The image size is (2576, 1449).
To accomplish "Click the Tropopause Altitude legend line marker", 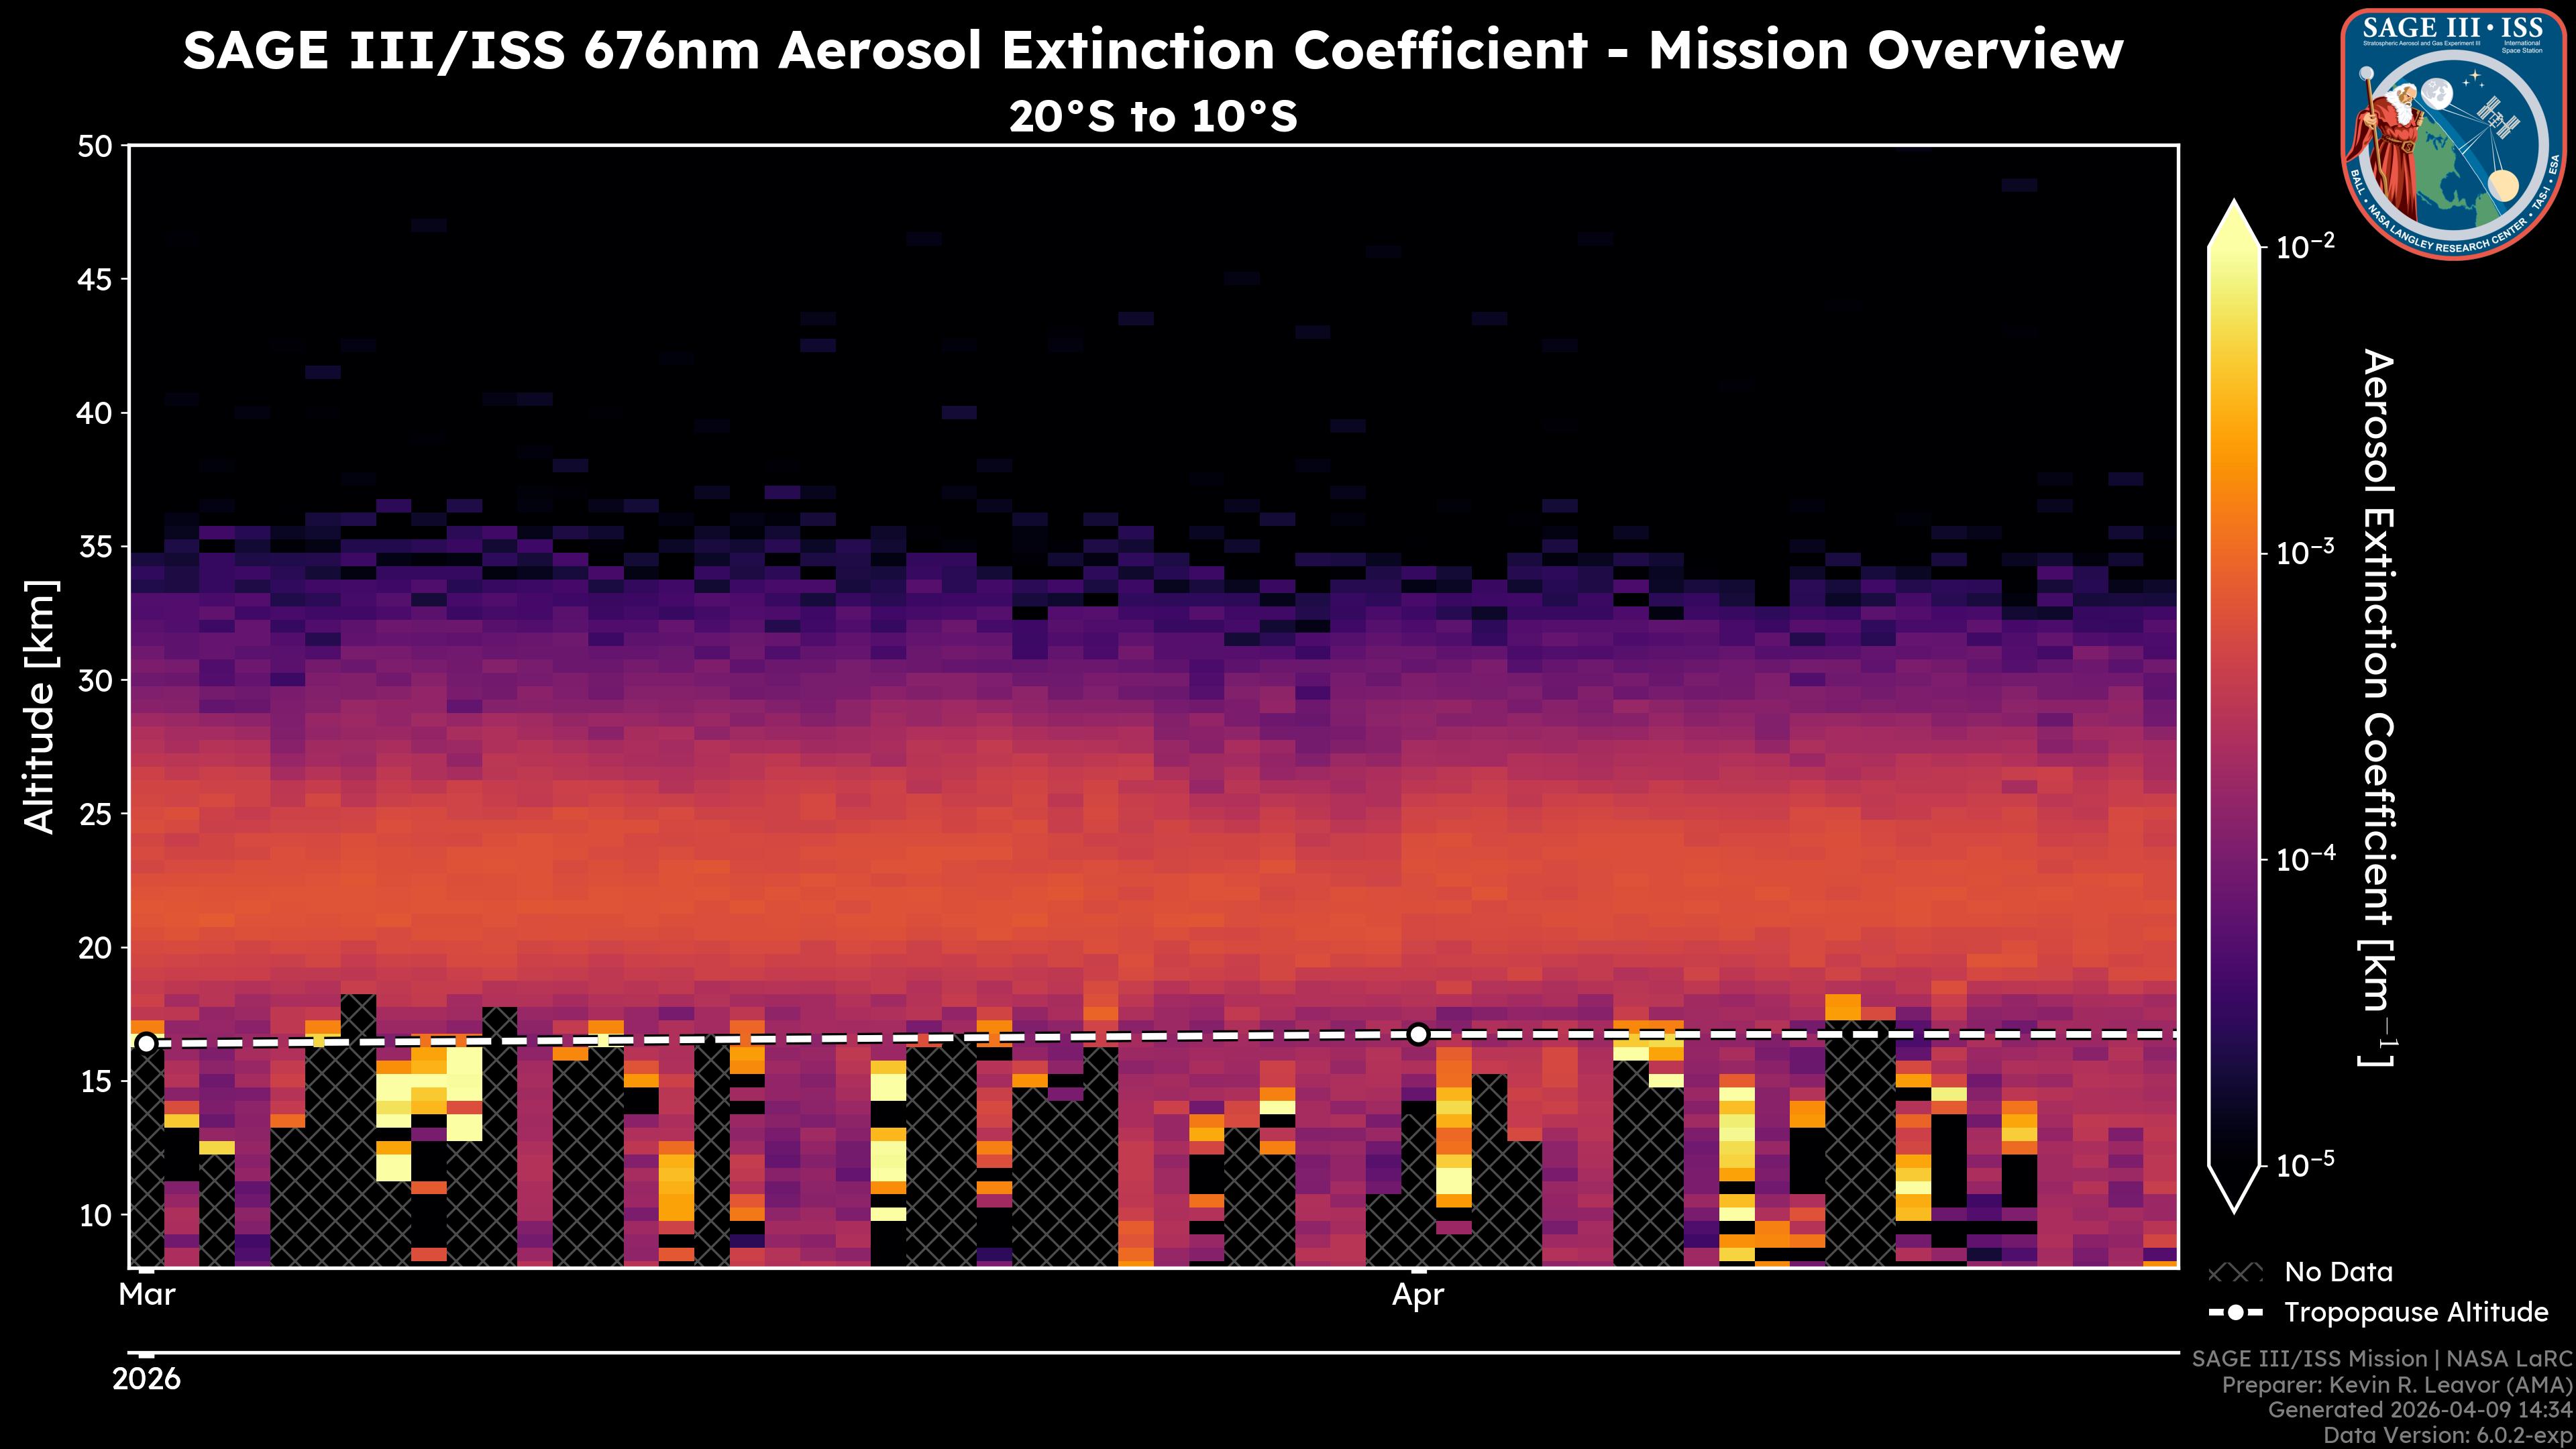I will click(x=2235, y=1312).
